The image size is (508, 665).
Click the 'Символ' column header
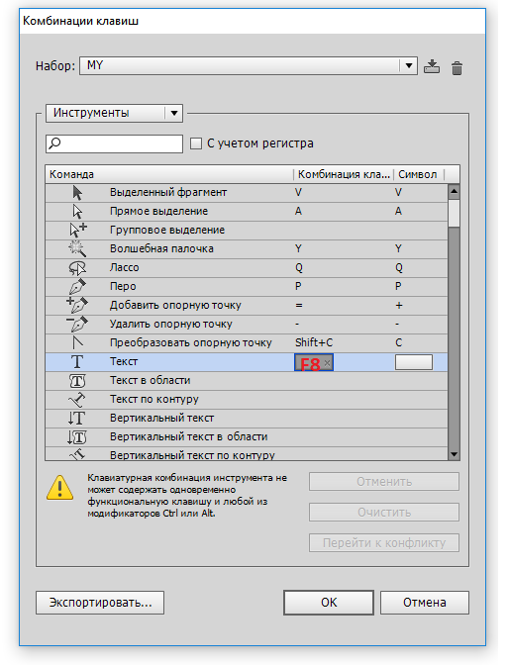pyautogui.click(x=418, y=174)
